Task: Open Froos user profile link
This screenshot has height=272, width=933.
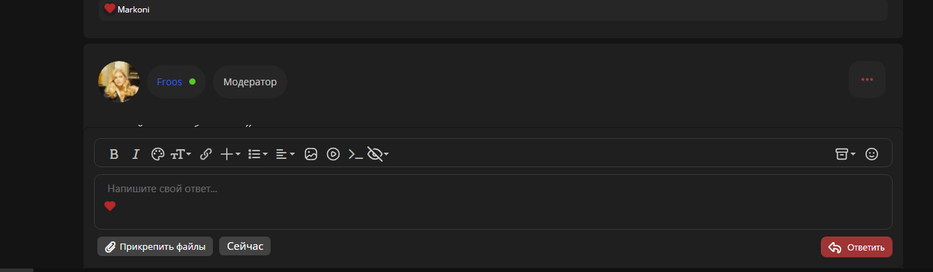Action: click(169, 82)
